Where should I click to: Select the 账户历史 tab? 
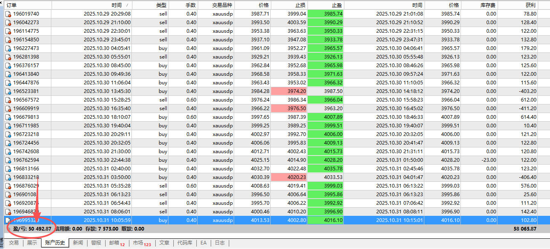55,243
